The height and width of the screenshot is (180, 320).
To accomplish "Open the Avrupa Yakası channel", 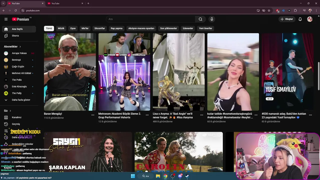I will coord(19,53).
